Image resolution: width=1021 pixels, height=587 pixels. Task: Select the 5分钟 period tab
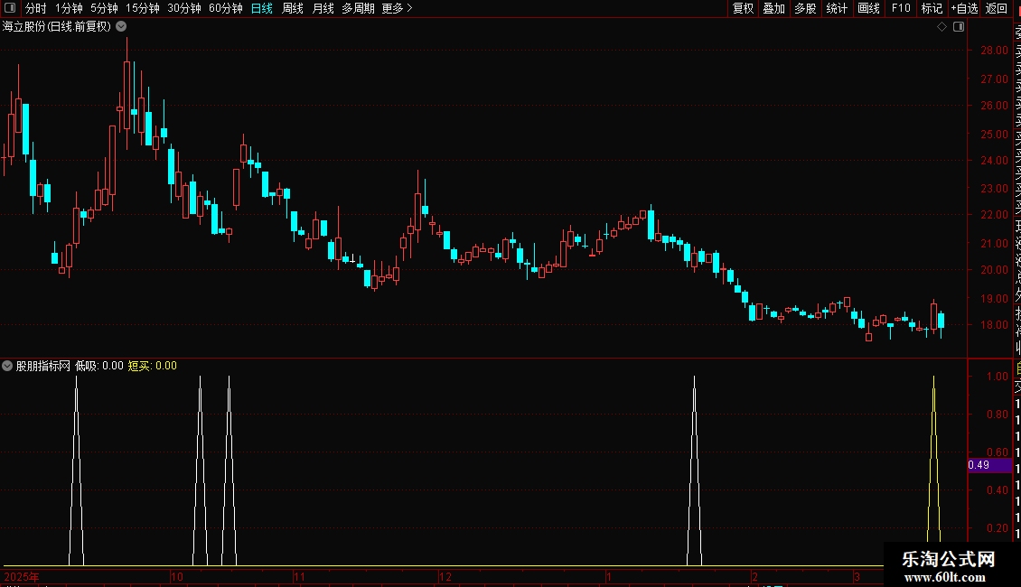coord(104,8)
